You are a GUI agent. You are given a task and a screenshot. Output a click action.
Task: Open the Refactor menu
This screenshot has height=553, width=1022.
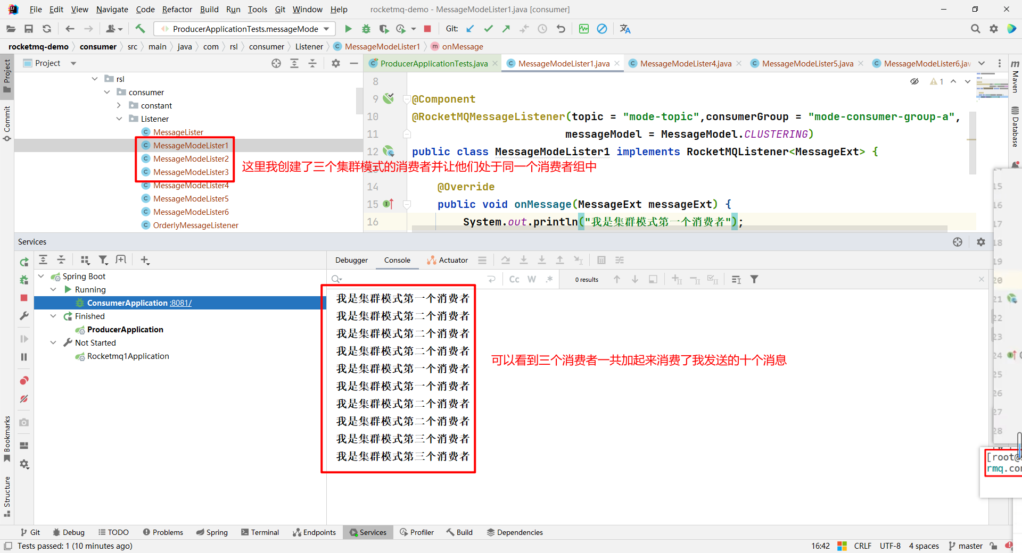click(x=177, y=9)
